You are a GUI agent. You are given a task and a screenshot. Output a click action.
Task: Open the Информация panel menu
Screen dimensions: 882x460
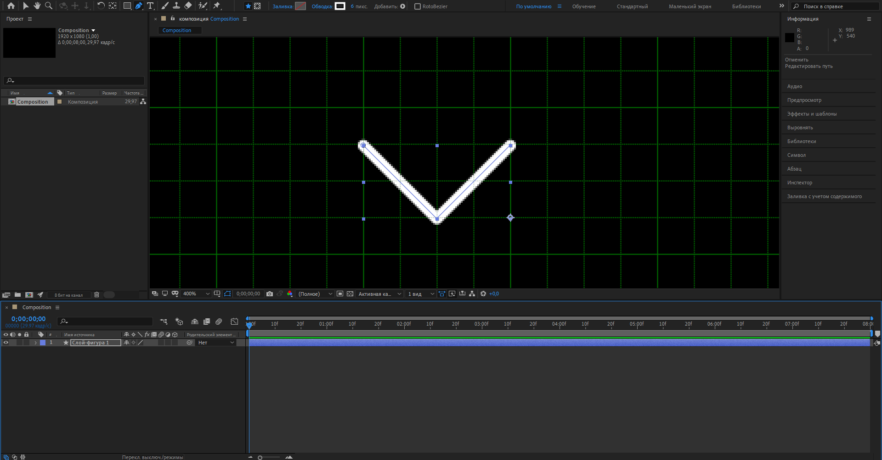point(869,19)
